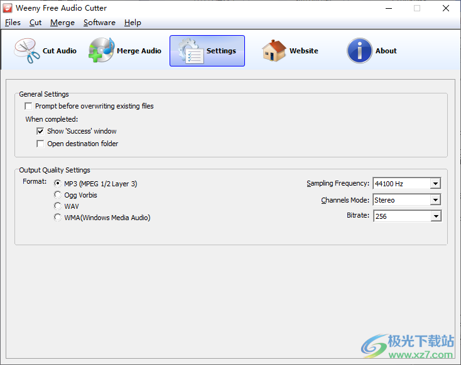Choose WAV as output format
The width and height of the screenshot is (461, 365).
click(x=58, y=206)
